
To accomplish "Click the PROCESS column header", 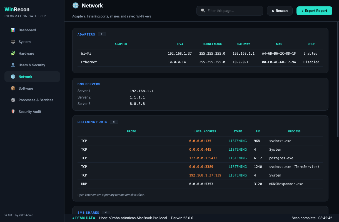I will click(x=294, y=132).
